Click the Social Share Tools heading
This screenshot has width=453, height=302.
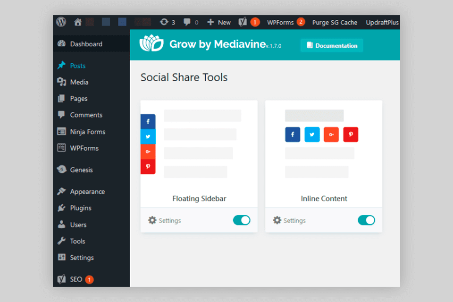184,77
